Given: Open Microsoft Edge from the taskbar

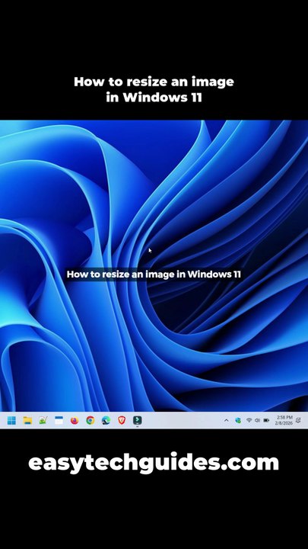Looking at the screenshot, I should 106,420.
